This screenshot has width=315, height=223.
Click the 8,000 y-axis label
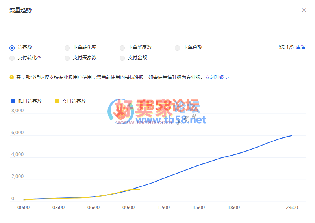17,111
